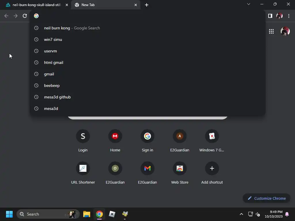This screenshot has width=295, height=221.
Task: Open the Login shortcut
Action: click(x=83, y=141)
